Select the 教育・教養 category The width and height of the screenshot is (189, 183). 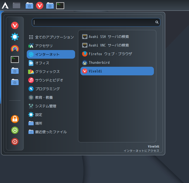51,97
